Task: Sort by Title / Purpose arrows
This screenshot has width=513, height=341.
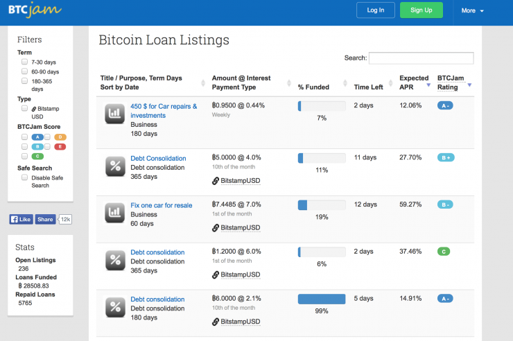Action: pyautogui.click(x=203, y=83)
